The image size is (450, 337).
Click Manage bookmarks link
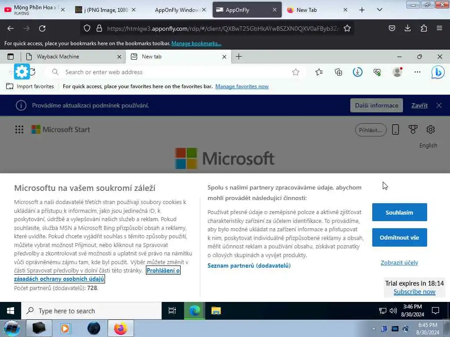point(196,43)
